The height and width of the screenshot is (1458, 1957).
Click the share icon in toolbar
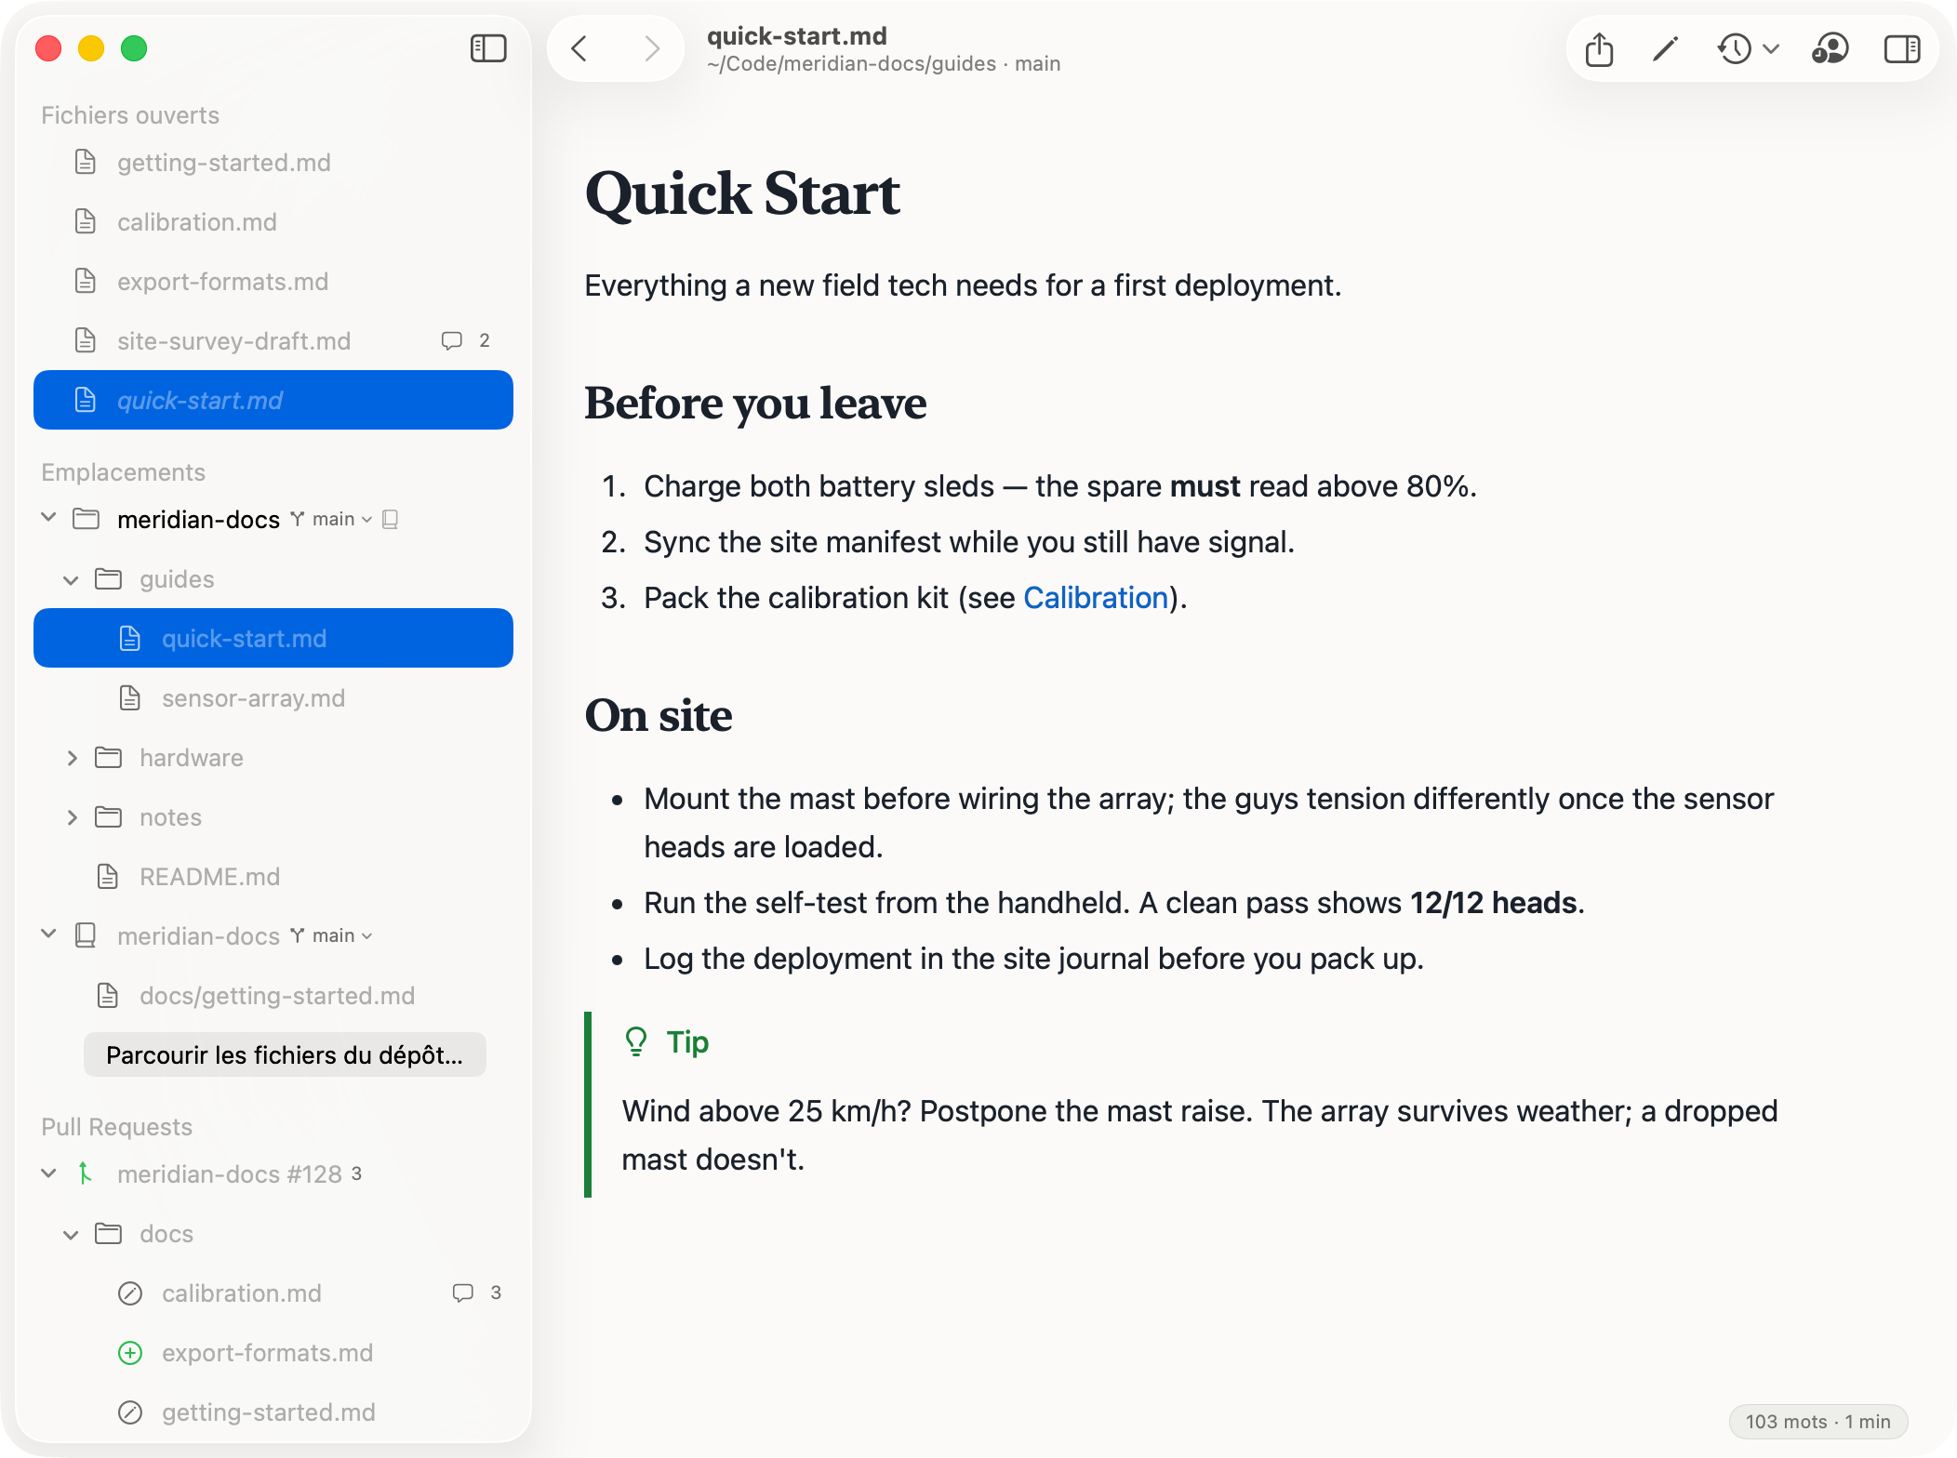[x=1599, y=48]
